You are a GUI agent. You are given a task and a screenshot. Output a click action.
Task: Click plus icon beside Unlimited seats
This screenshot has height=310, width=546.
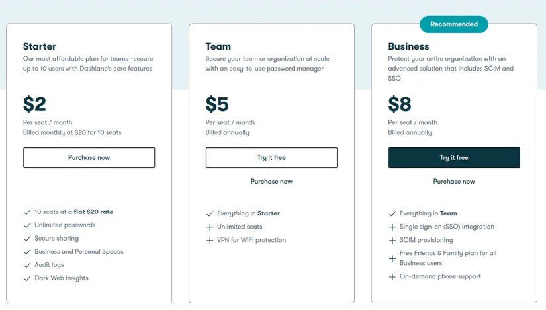click(x=210, y=227)
